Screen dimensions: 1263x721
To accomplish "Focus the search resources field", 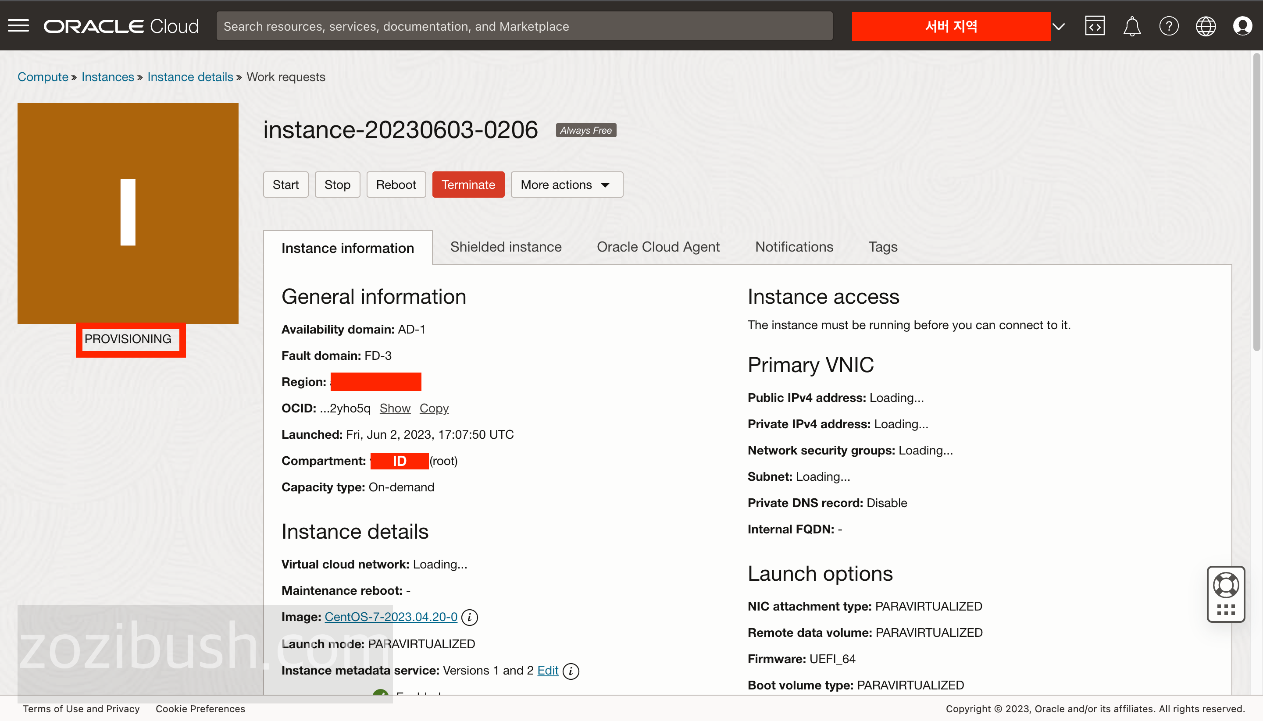I will (x=524, y=26).
